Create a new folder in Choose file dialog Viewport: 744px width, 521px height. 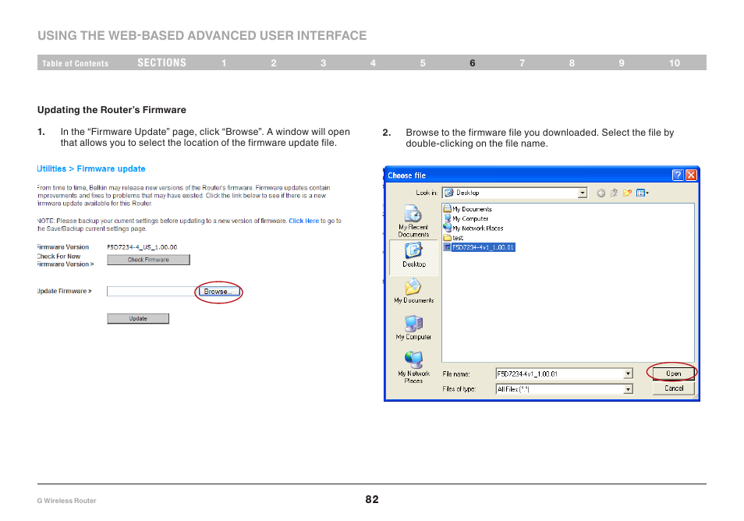click(x=627, y=193)
